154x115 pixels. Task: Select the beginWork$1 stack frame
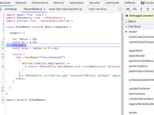click(139, 56)
